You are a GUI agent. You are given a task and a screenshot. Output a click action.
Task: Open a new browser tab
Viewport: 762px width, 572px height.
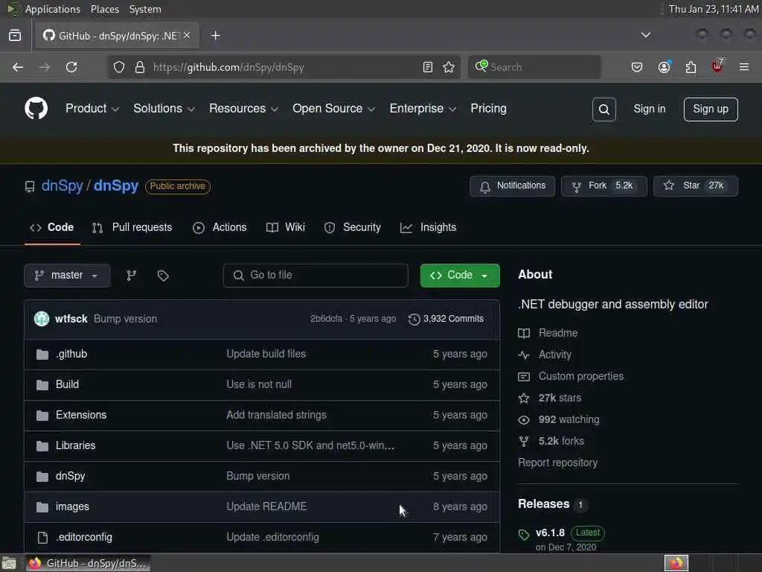tap(215, 36)
